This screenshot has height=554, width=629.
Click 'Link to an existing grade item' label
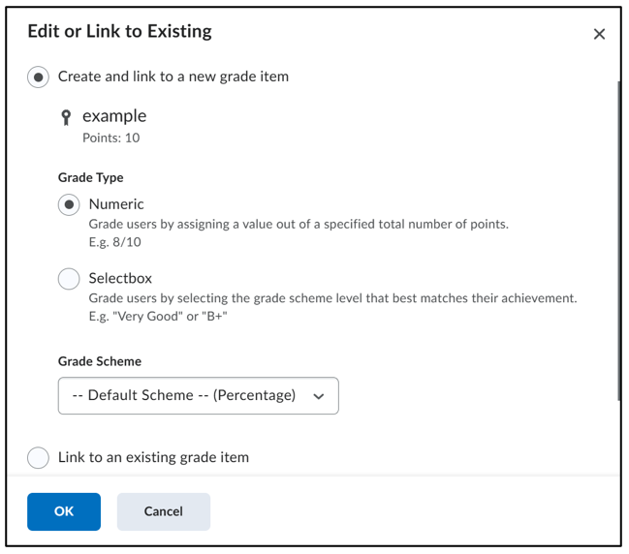(x=154, y=457)
